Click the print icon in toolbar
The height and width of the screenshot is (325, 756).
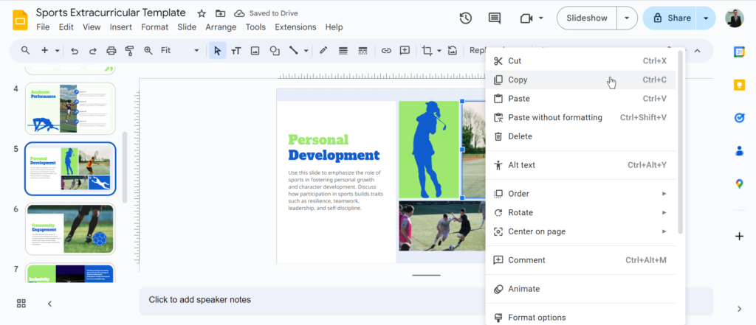click(111, 51)
